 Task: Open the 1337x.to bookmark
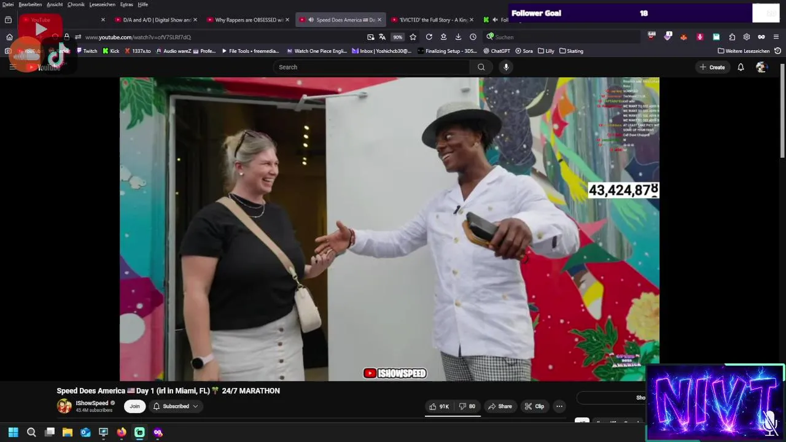pyautogui.click(x=138, y=51)
